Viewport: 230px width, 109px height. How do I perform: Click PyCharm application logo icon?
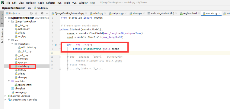(3, 2)
